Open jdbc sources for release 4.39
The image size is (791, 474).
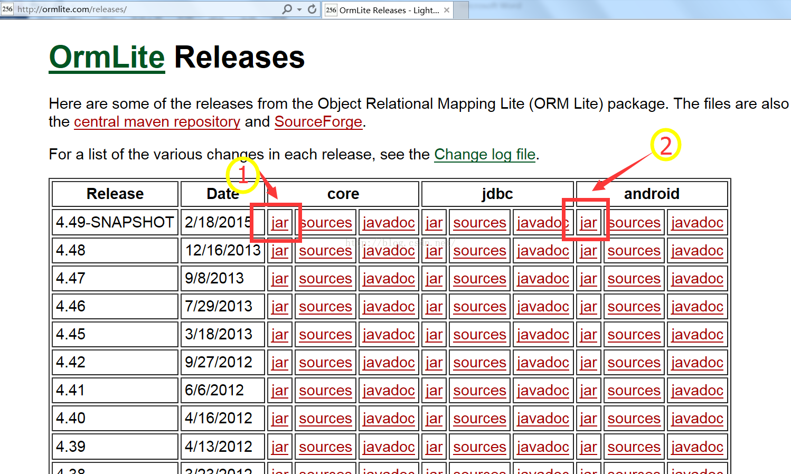pyautogui.click(x=479, y=447)
